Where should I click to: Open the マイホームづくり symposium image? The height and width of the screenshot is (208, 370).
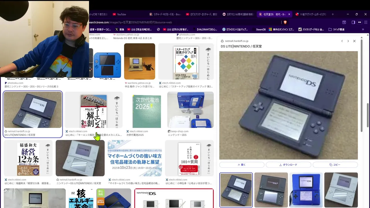[135, 158]
